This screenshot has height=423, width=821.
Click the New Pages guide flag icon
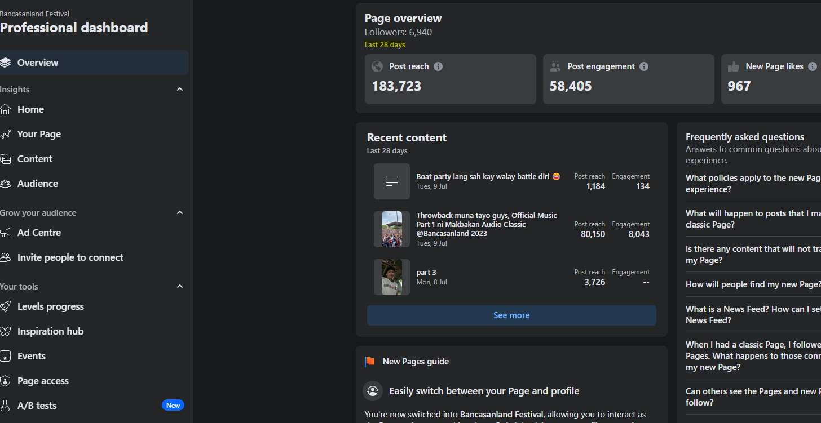370,362
